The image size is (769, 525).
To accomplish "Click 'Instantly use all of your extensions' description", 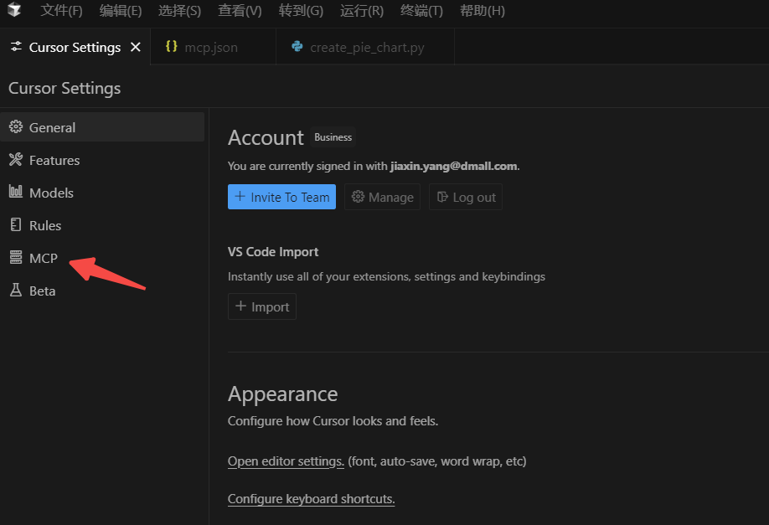I will [386, 277].
